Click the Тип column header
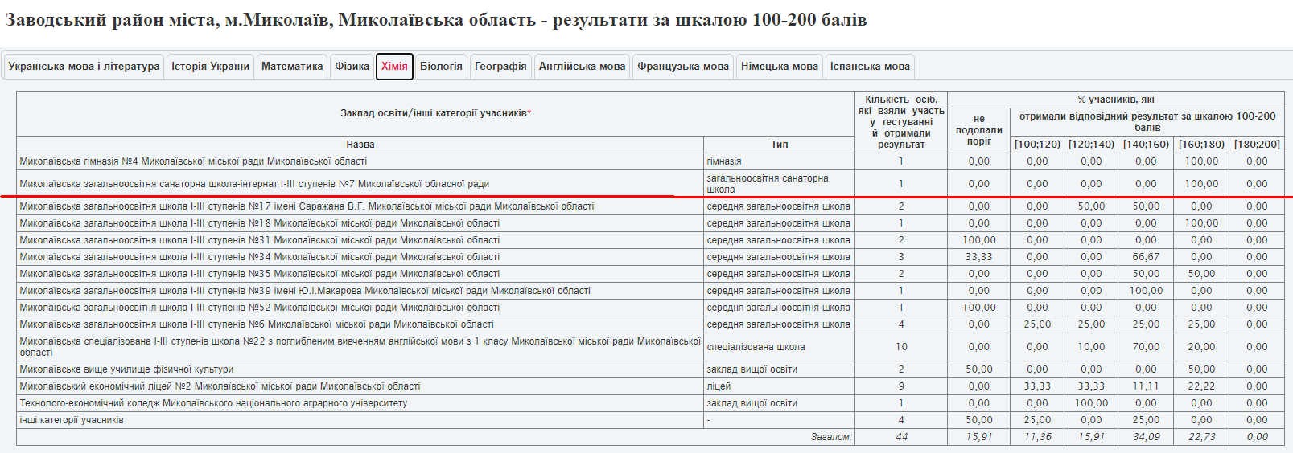Viewport: 1293px width, 453px height. click(779, 145)
